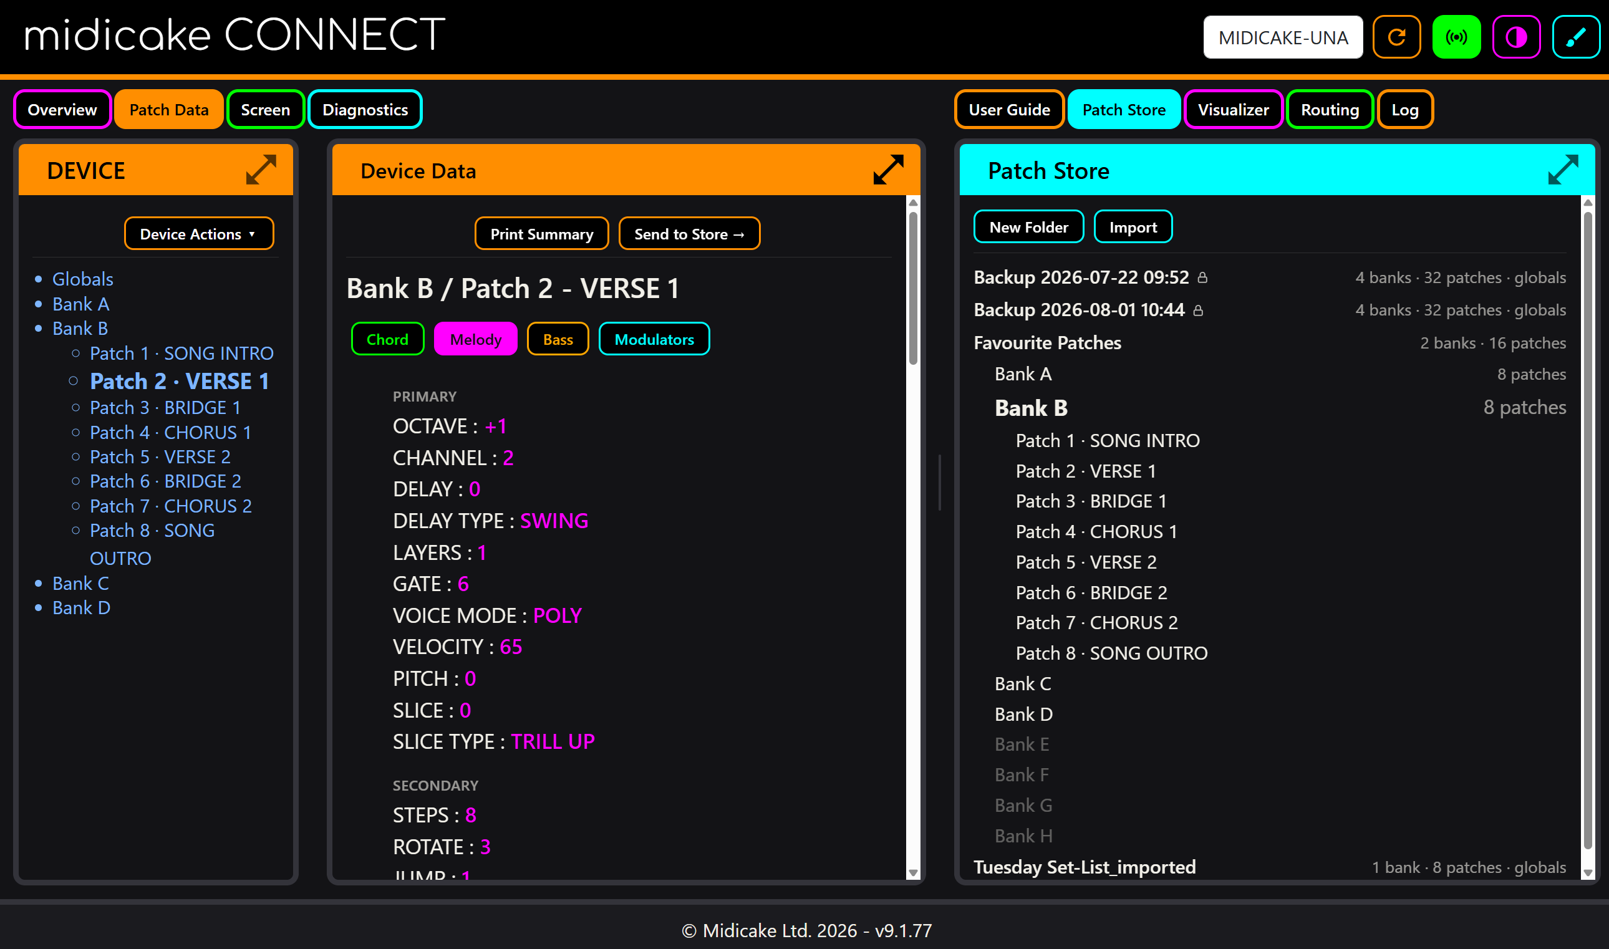
Task: Click the Send to Store button
Action: point(689,233)
